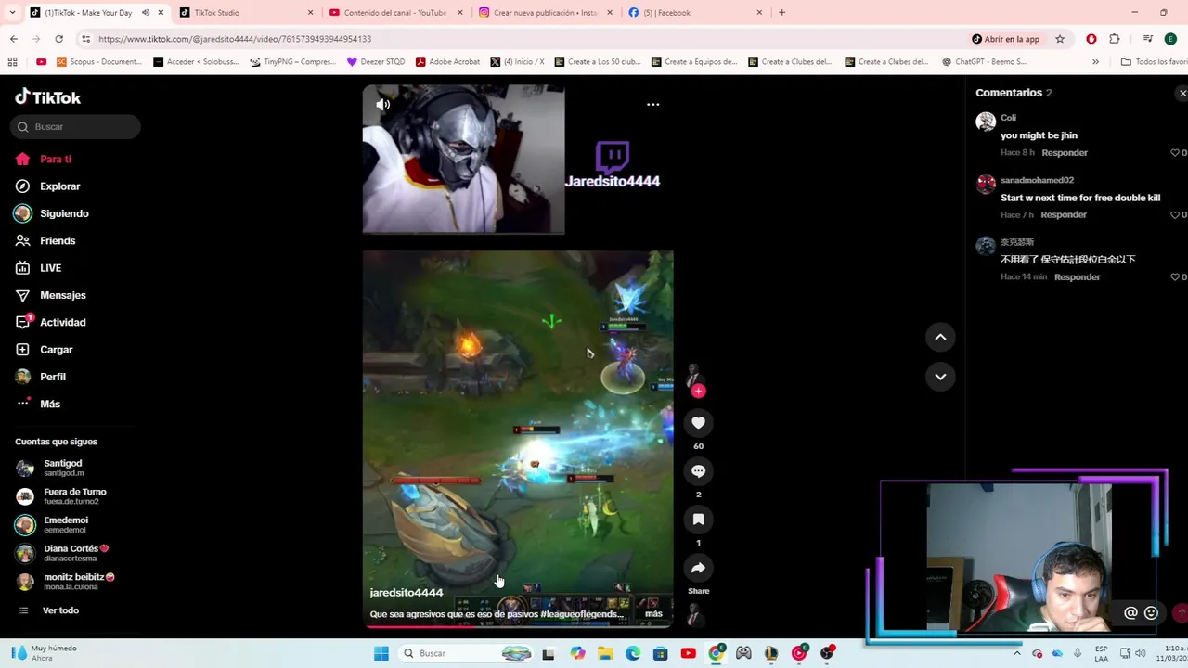
Task: Open Todos los favoritos folder
Action: point(1154,62)
